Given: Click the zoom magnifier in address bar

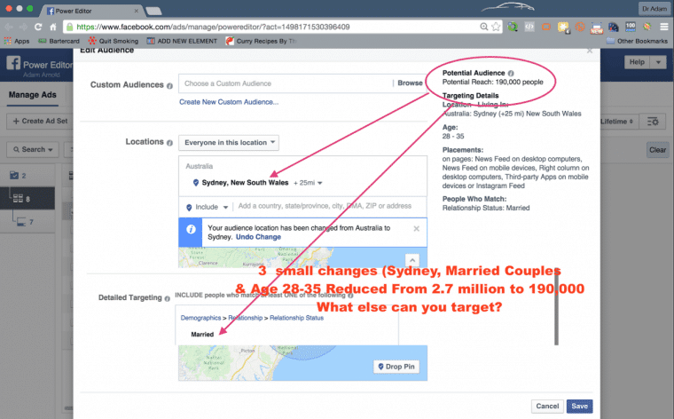Looking at the screenshot, I should (x=483, y=27).
